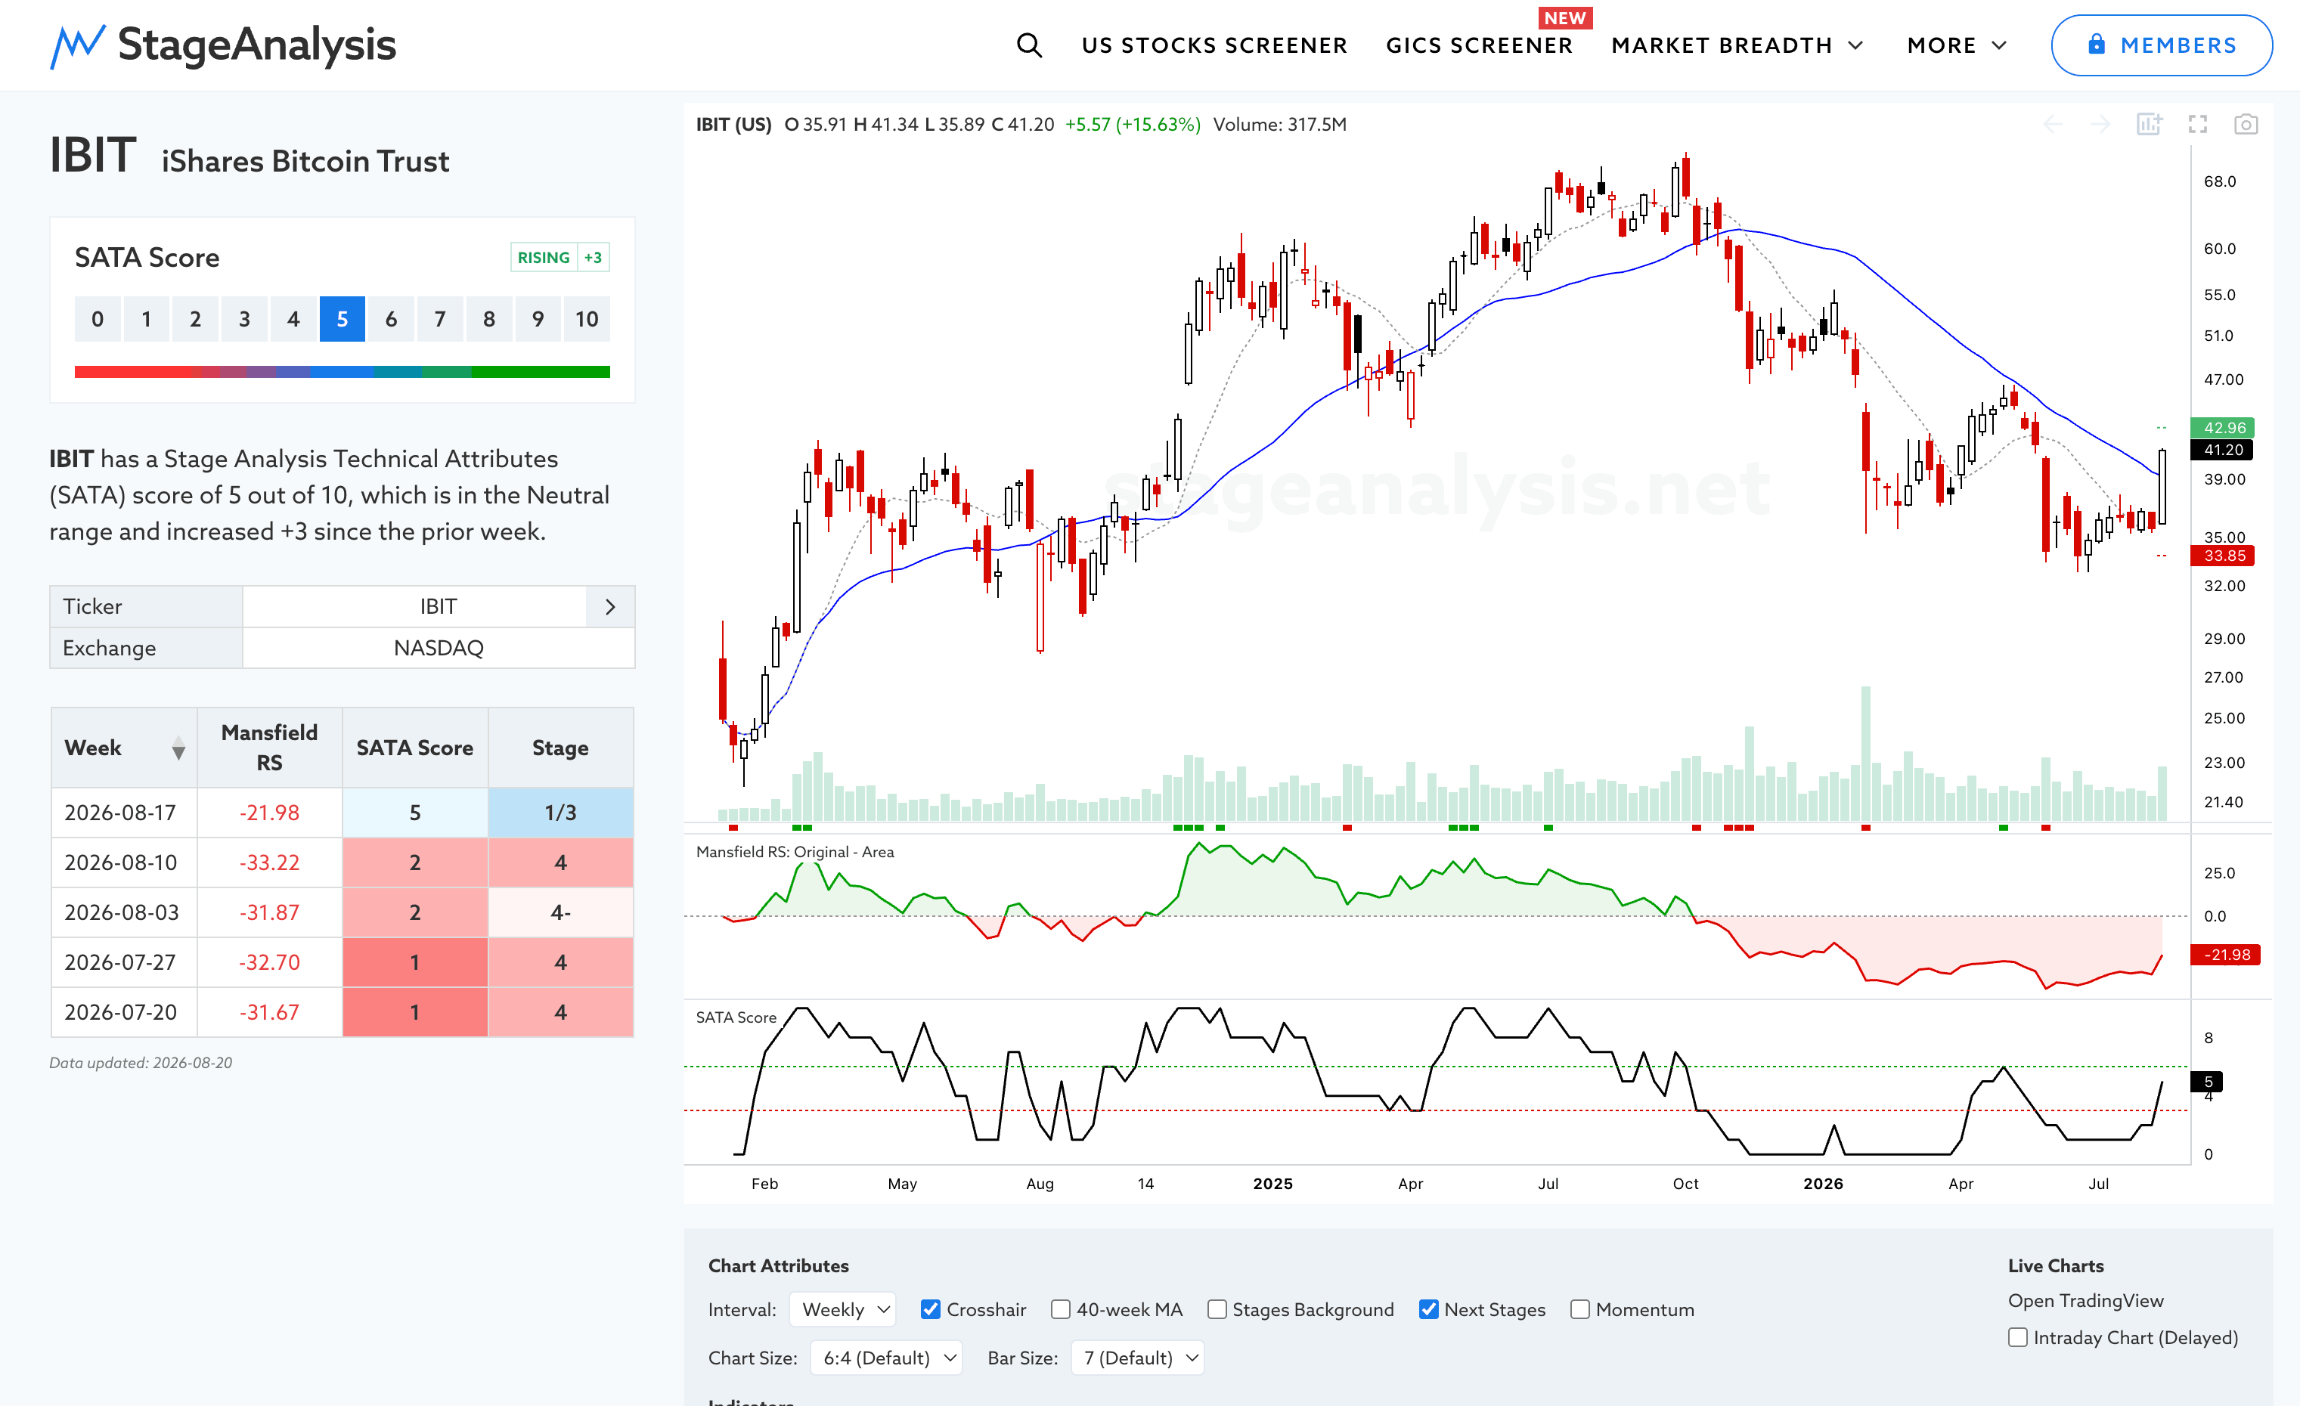Click Mansfield RS value -32.70
This screenshot has height=1406, width=2300.
[270, 962]
